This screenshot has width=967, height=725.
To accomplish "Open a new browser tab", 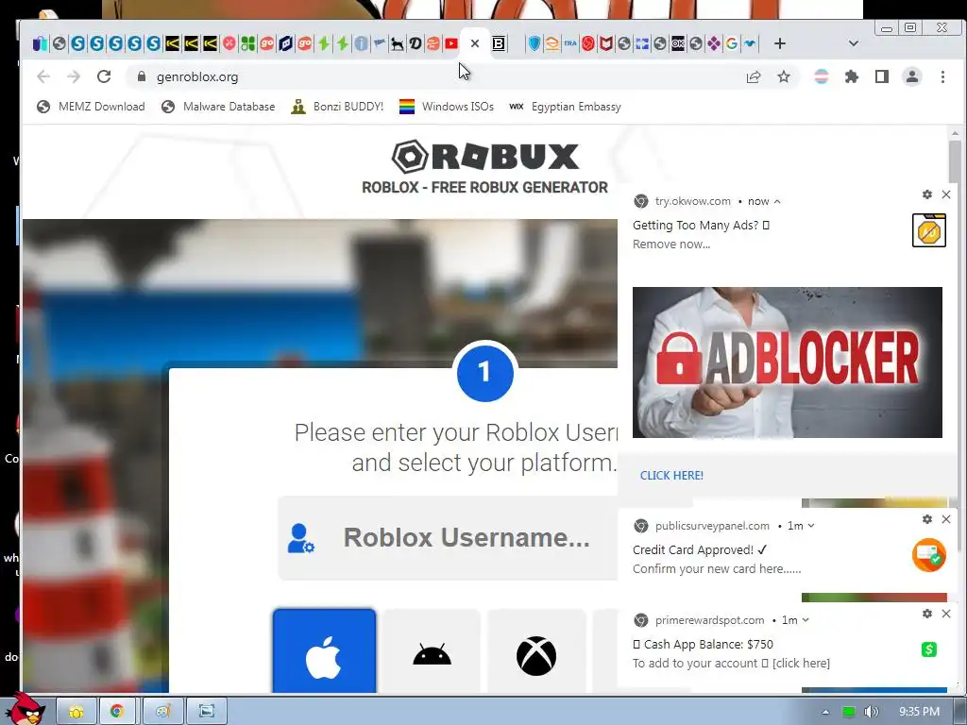I will (779, 43).
